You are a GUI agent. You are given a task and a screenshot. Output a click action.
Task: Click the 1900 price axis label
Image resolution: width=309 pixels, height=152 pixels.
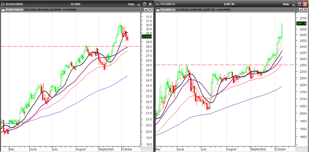[303, 129]
